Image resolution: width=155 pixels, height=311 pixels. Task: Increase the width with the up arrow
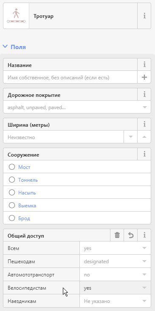[x=144, y=137]
